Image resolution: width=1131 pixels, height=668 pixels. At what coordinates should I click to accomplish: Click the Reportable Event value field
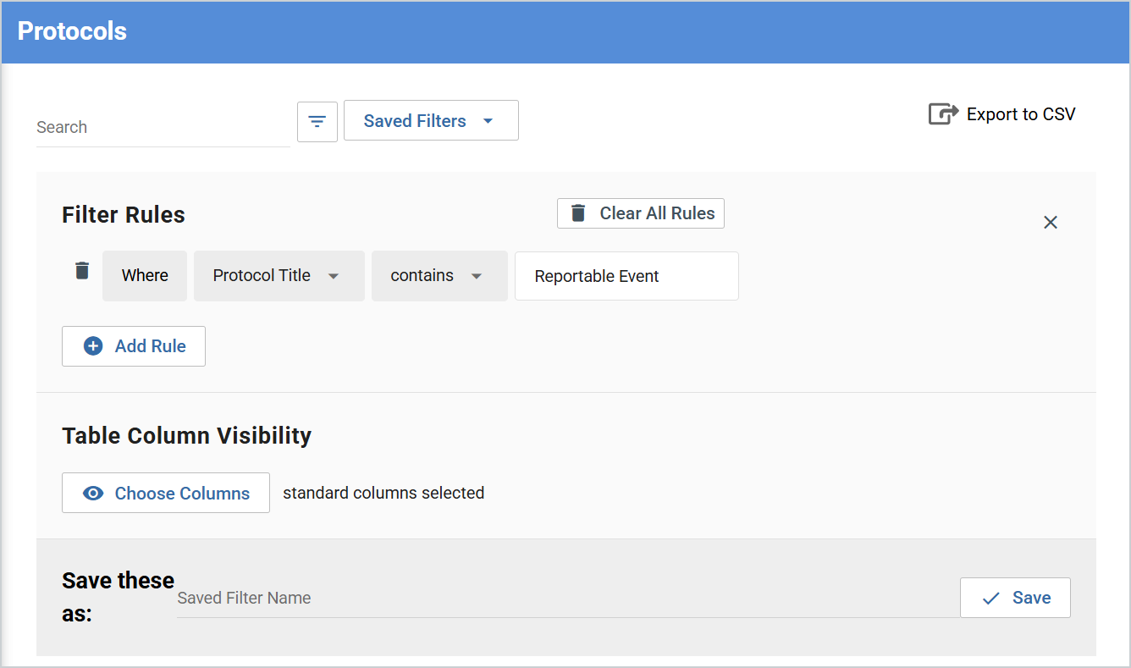[x=626, y=276]
